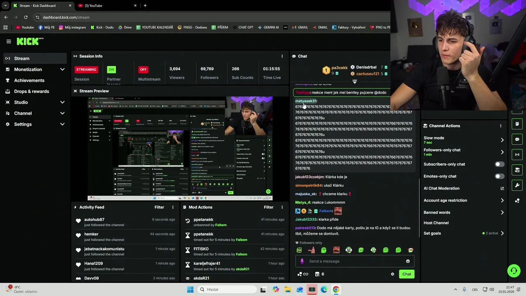
Task: Click the Send a message input field
Action: click(355, 261)
